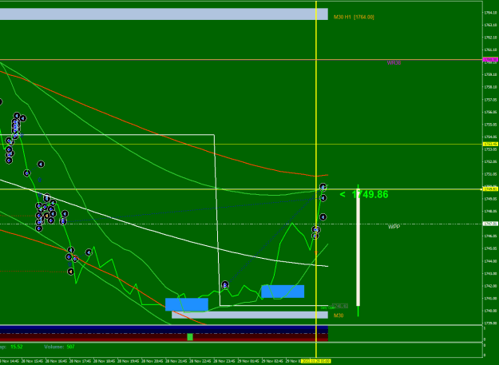Click the large white candle body

[x=358, y=248]
